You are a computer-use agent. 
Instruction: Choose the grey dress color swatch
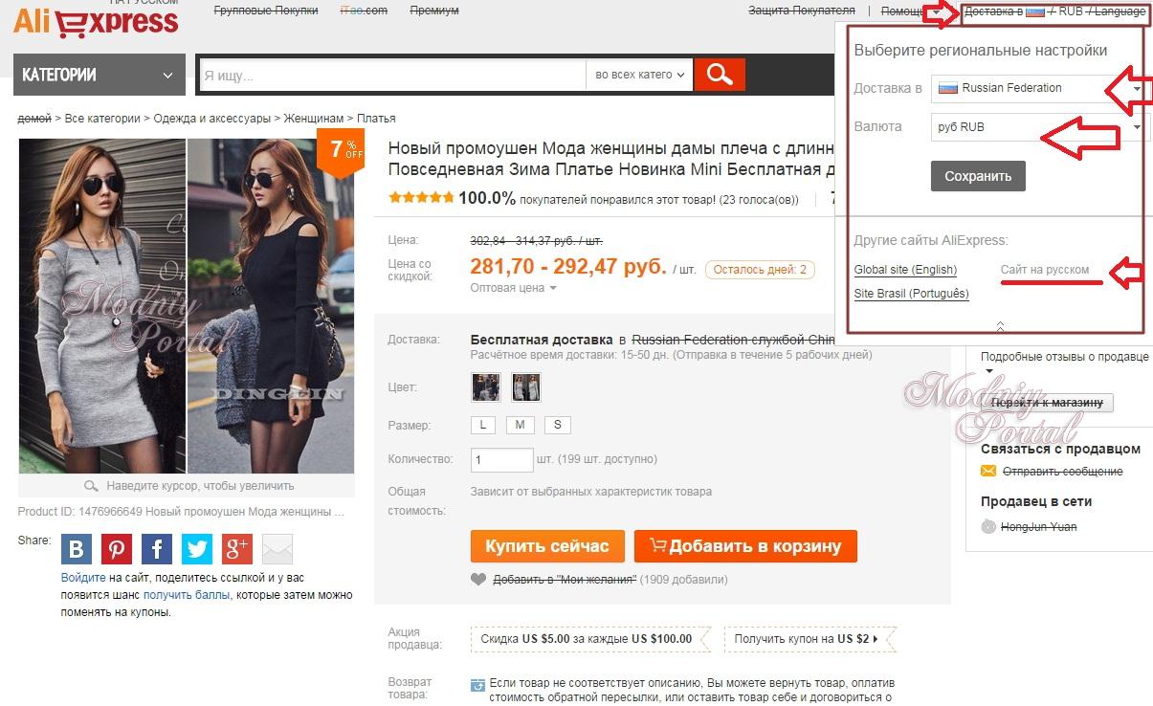pyautogui.click(x=526, y=387)
